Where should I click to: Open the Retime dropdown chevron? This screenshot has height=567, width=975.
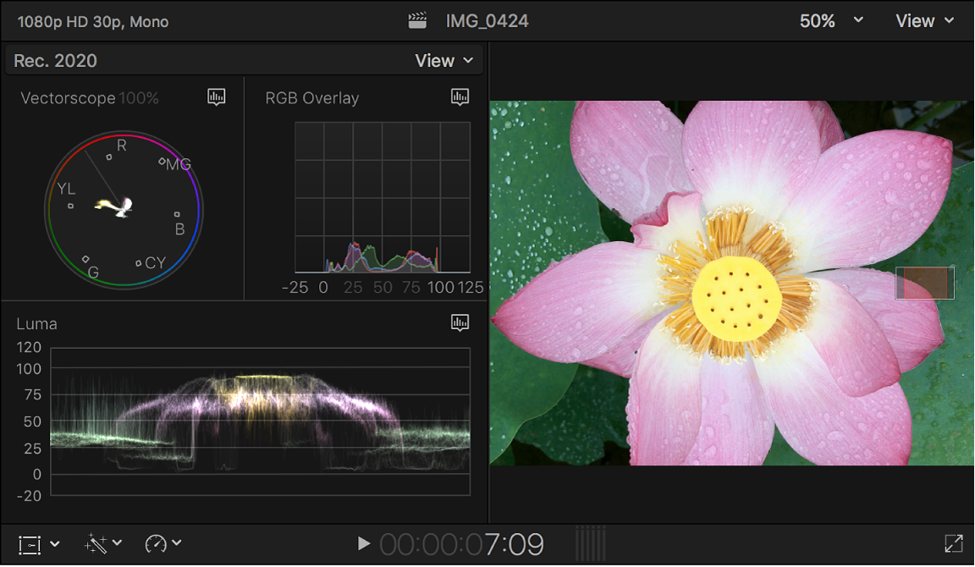(x=174, y=544)
